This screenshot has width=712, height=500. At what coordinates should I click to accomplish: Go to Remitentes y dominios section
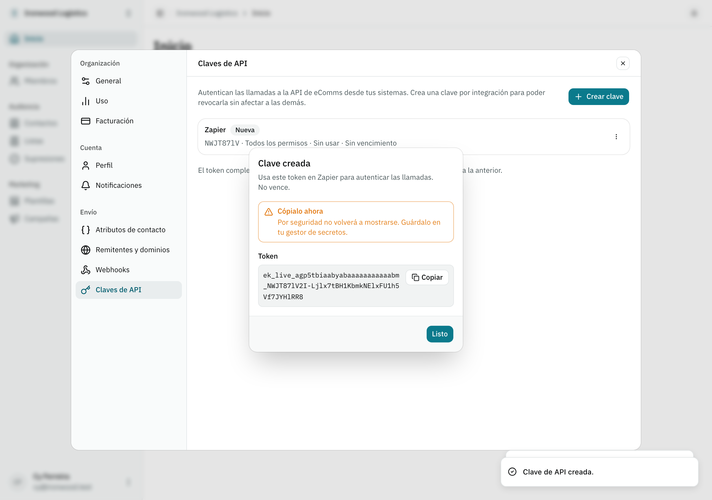pos(129,250)
